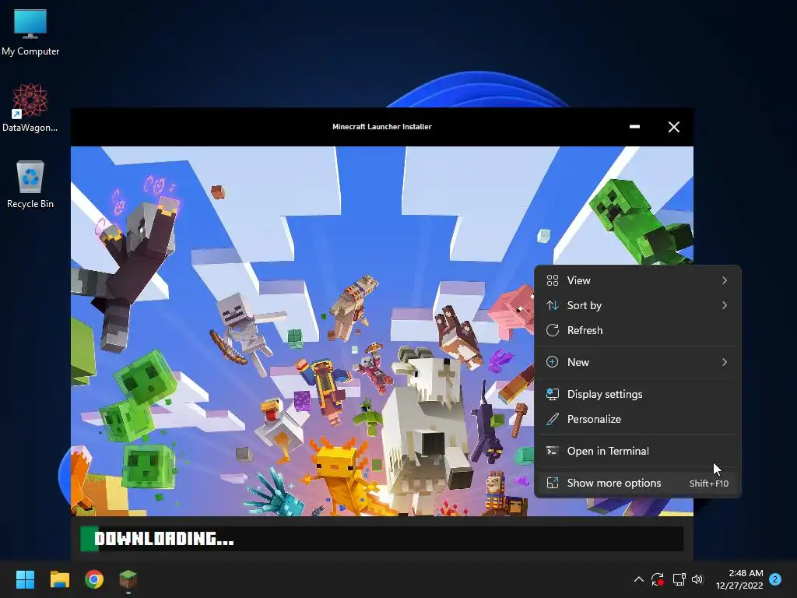The image size is (797, 598).
Task: Launch Google Chrome from the taskbar
Action: (x=94, y=579)
